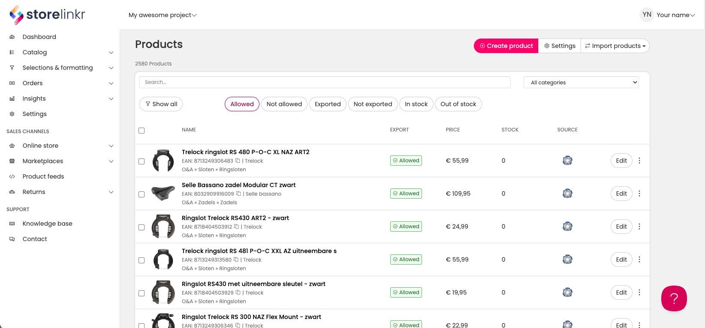Screen dimensions: 705x328
Task: Click Allowed badge for Ringslot Trelock RS430 ART2
Action: pos(406,227)
